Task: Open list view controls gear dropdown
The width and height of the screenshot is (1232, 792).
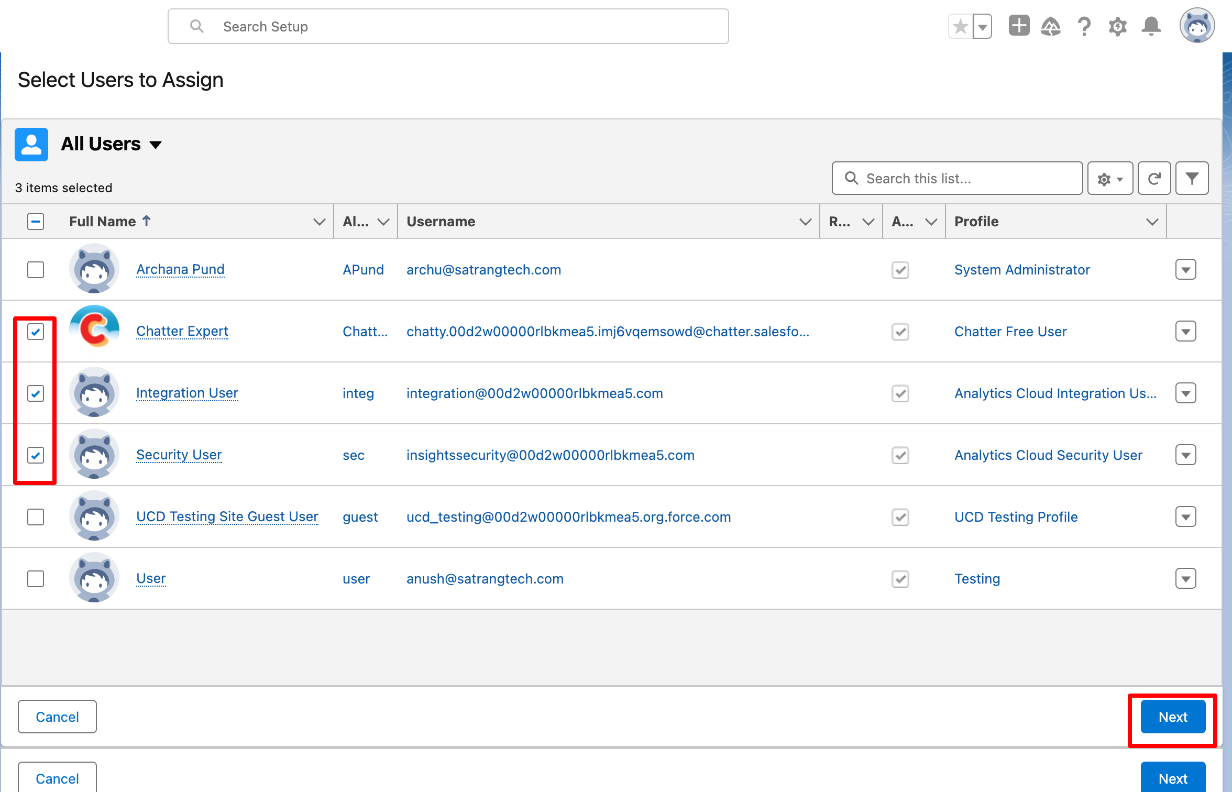Action: [1110, 179]
